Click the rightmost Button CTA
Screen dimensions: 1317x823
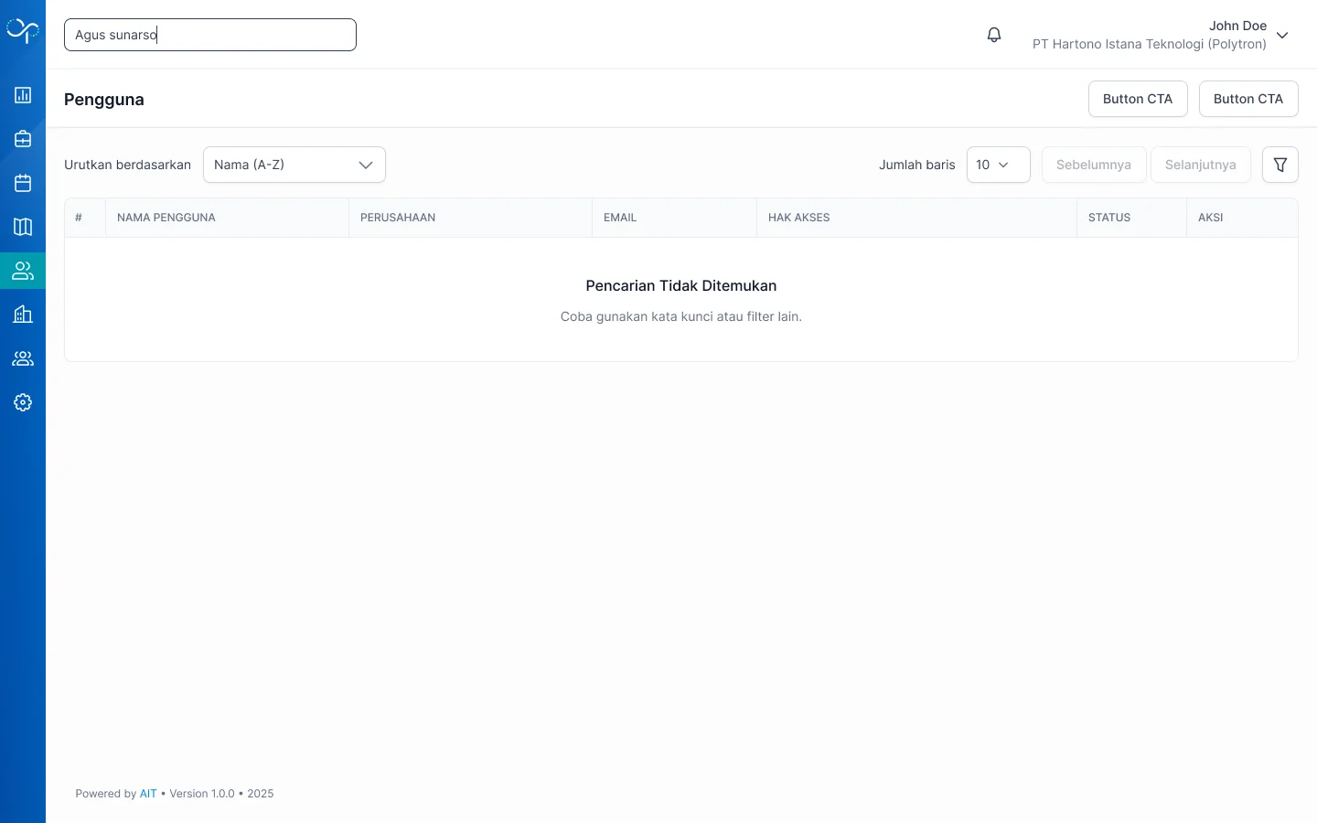click(1248, 99)
